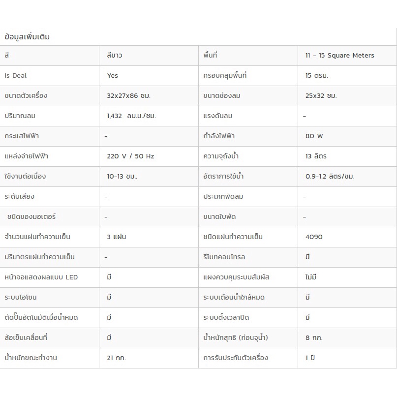Click the รีโมทคอนโทรล label

pos(224,257)
